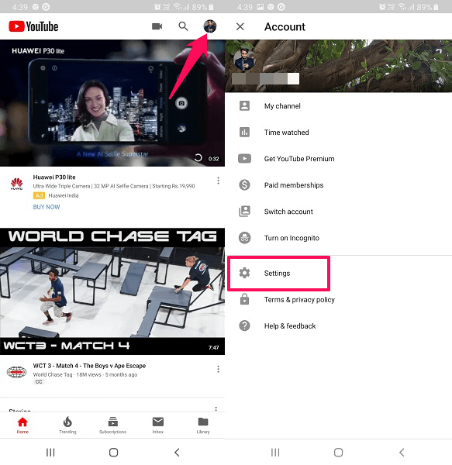This screenshot has height=465, width=452.
Task: Open the Inbox tab
Action: click(158, 425)
